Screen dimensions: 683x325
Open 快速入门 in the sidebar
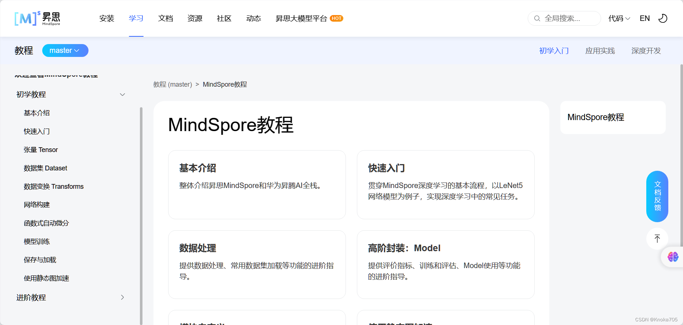[x=37, y=131]
